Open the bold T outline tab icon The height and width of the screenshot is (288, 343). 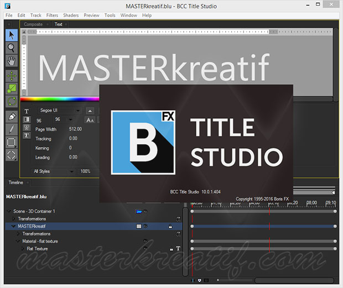(27, 135)
